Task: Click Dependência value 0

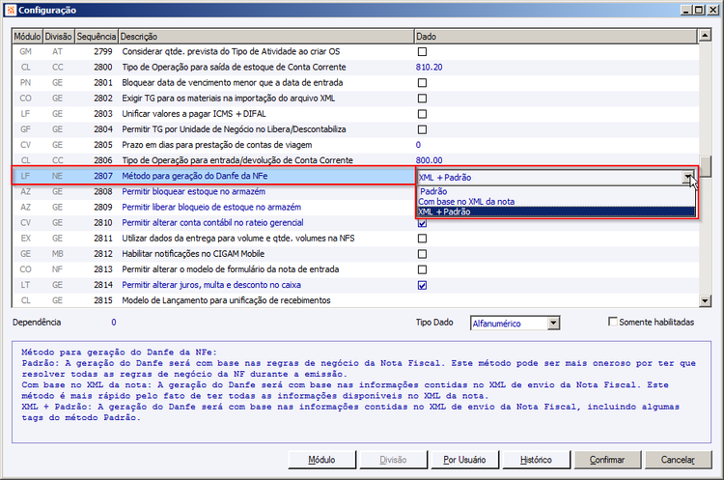Action: (114, 322)
